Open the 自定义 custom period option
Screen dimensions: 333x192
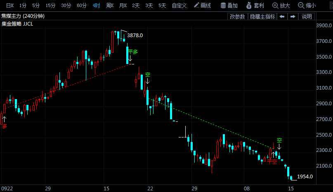(179, 5)
